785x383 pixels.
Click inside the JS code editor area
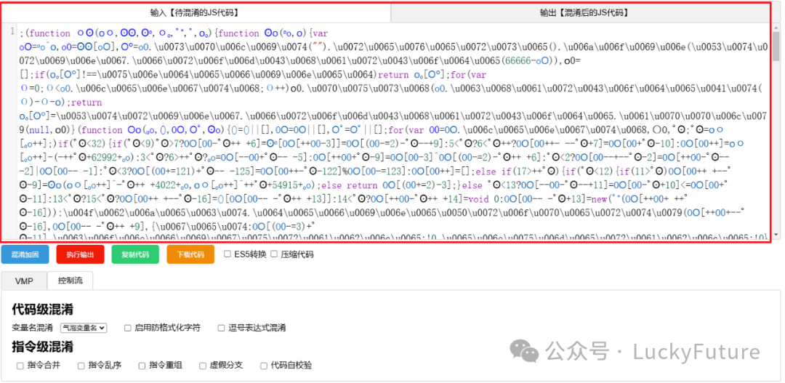(x=392, y=131)
